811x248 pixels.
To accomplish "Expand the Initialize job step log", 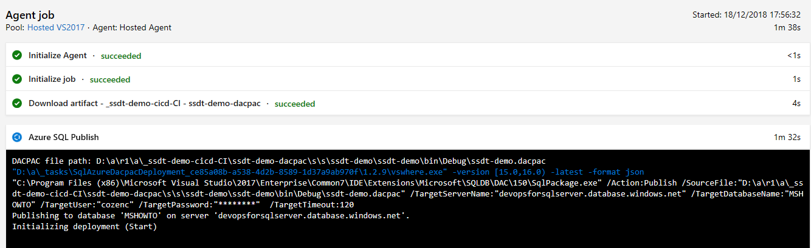I will coord(407,79).
